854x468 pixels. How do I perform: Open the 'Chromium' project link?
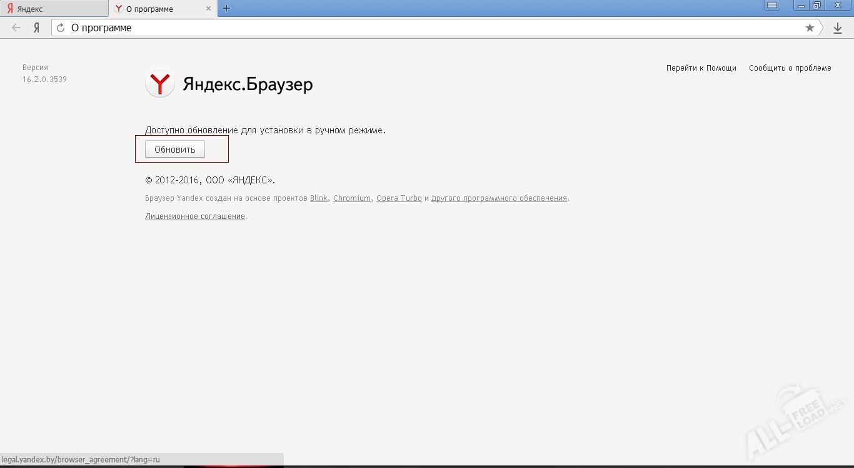point(351,198)
